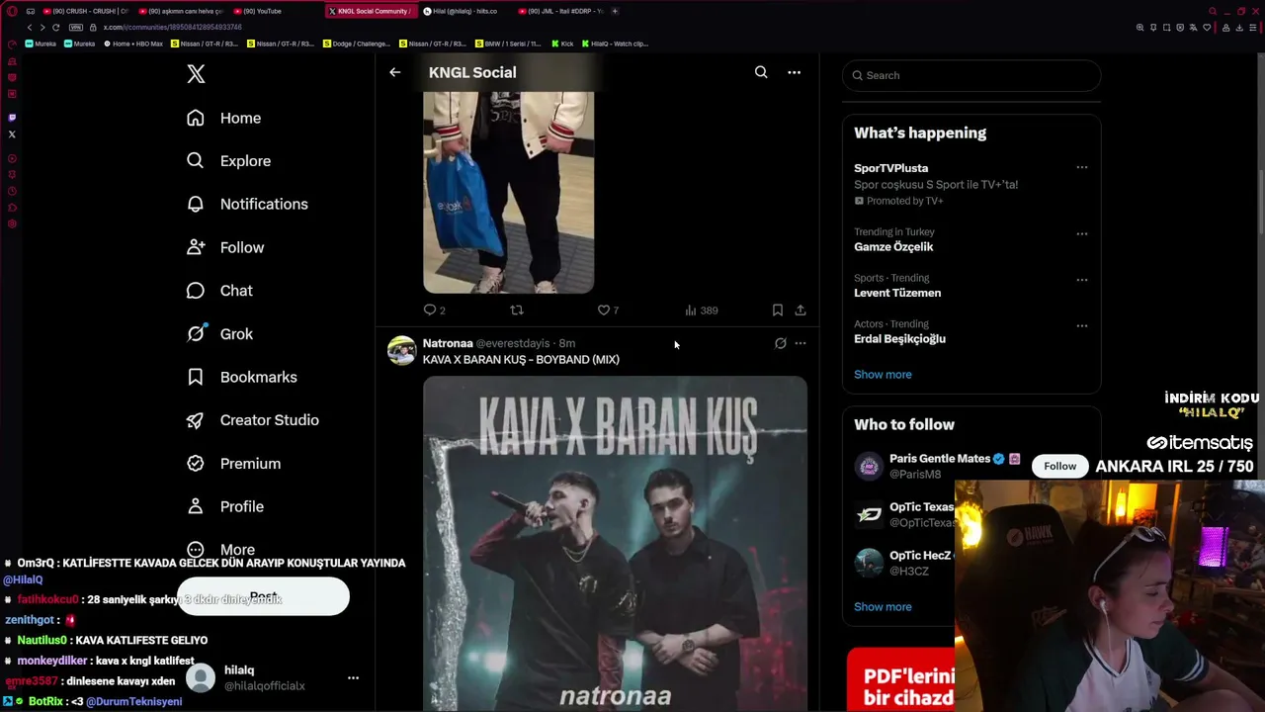Open the Dodge Challenger bookmark
Viewport: 1265px width, 712px height.
[356, 44]
